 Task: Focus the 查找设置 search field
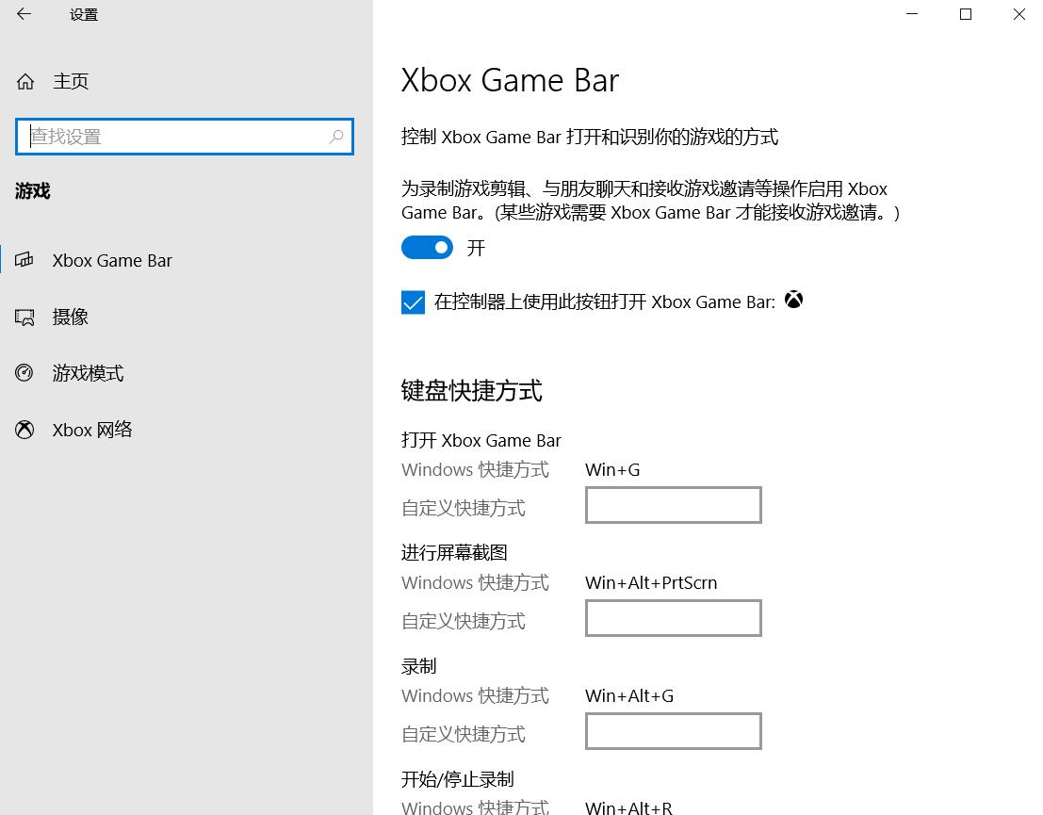tap(185, 137)
